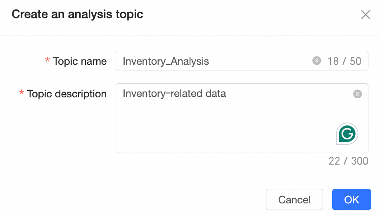Open the Grammarly assistant icon
The width and height of the screenshot is (380, 217).
point(347,133)
